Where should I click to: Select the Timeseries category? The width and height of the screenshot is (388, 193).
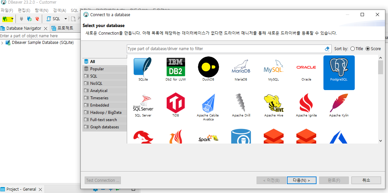coord(104,98)
